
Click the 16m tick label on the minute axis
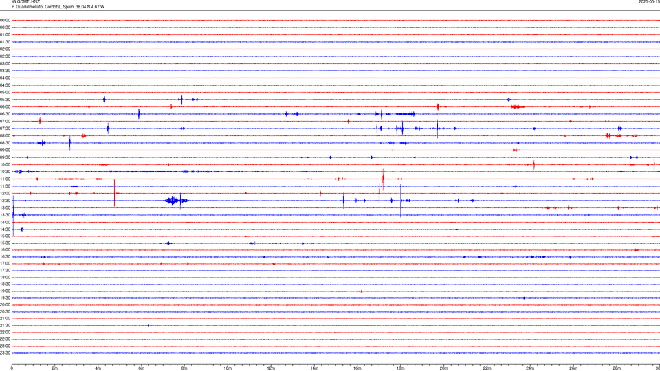tap(357, 368)
